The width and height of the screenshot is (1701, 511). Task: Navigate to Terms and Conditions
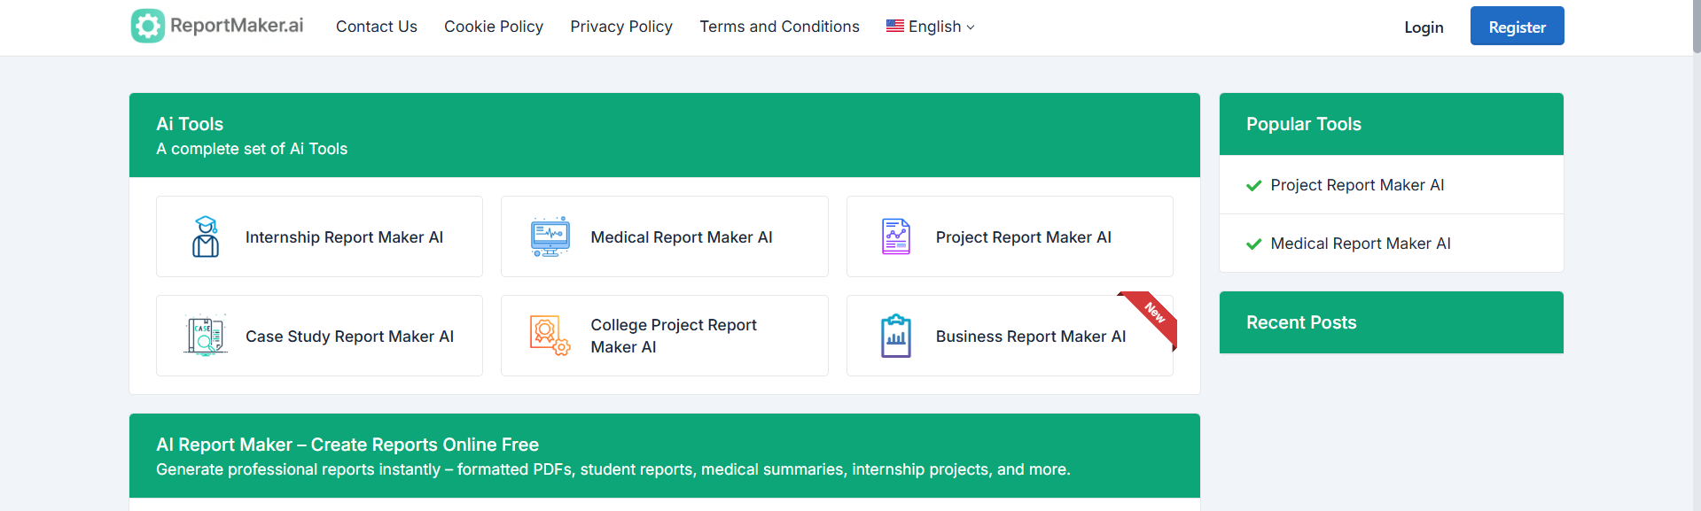point(778,27)
